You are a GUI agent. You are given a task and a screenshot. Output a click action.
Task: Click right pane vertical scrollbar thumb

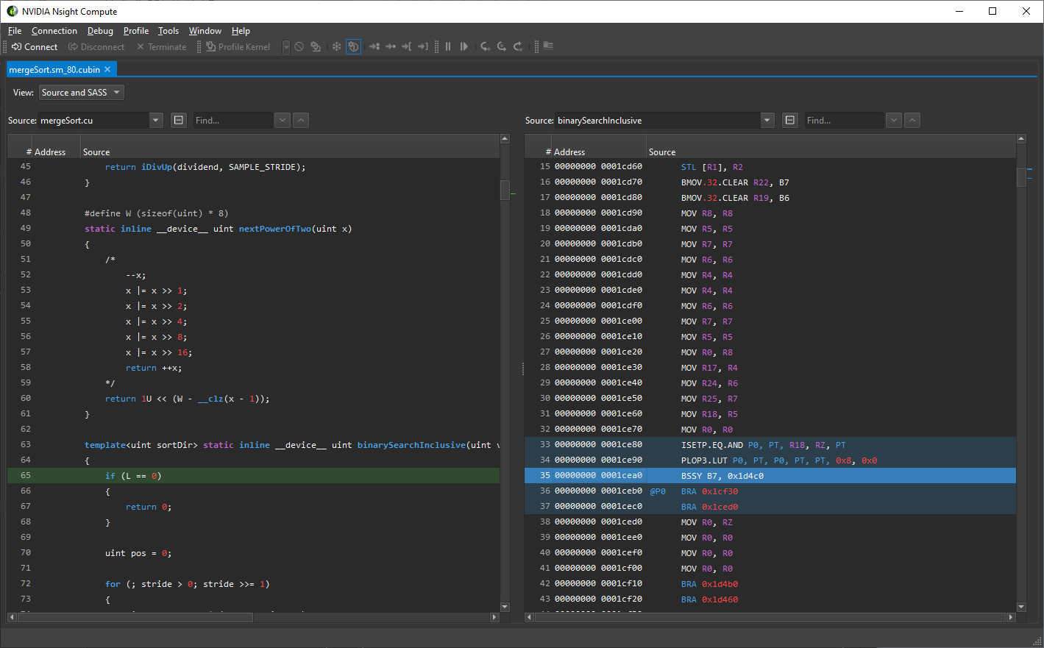click(1021, 177)
